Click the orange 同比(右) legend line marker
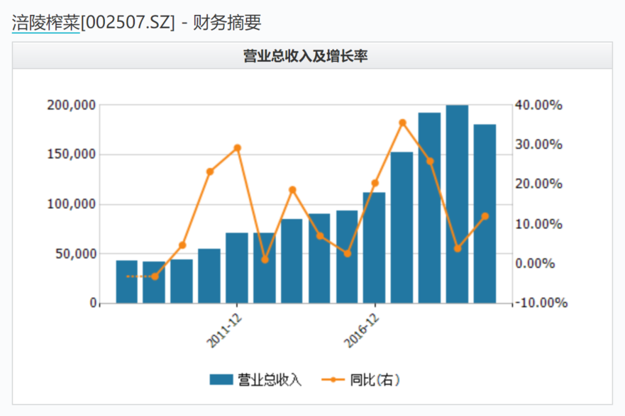Viewport: 625px width, 416px height. pos(333,380)
